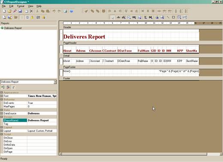Screen dimensions: 223x162
Task: Open the File menu
Action: pos(4,6)
